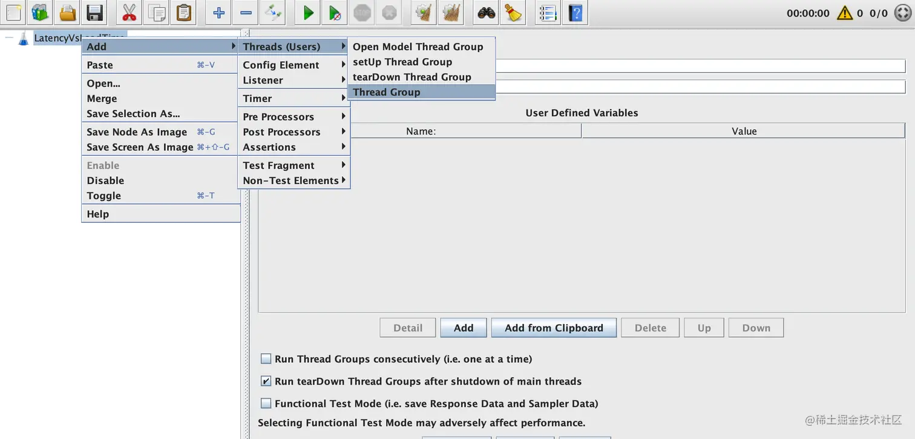Image resolution: width=915 pixels, height=439 pixels.
Task: Click the Up button below the table
Action: pyautogui.click(x=704, y=328)
